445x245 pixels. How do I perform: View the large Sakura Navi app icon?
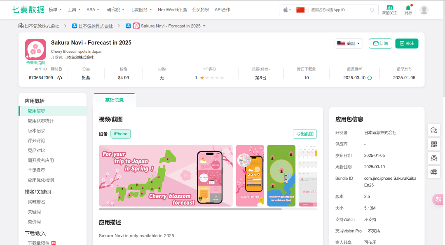tap(35, 49)
